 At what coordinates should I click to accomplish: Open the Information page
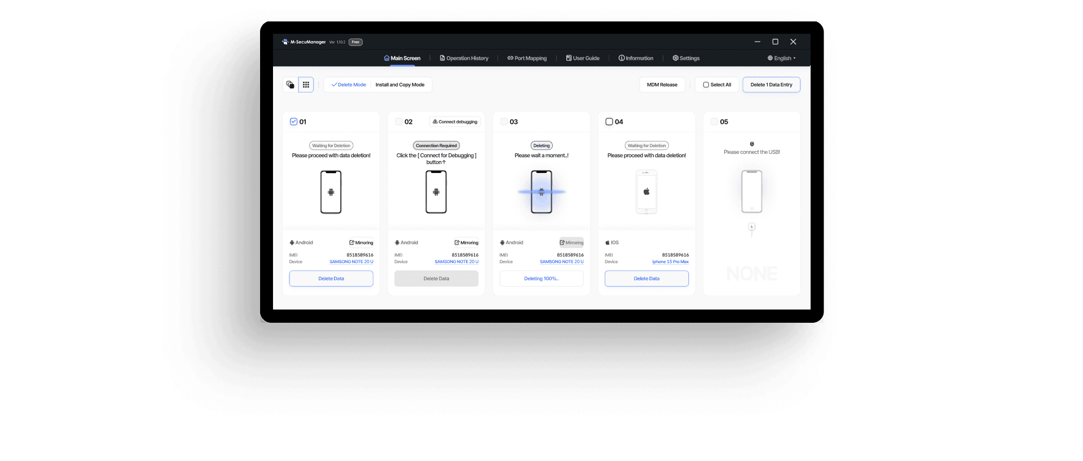pos(636,58)
